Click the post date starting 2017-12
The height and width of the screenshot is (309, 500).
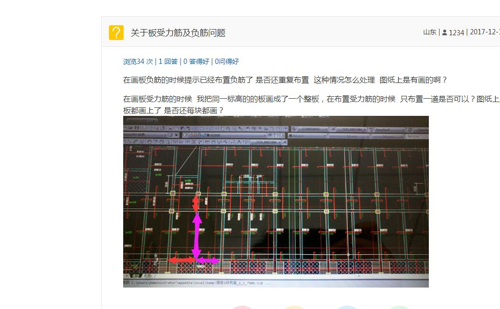[485, 32]
